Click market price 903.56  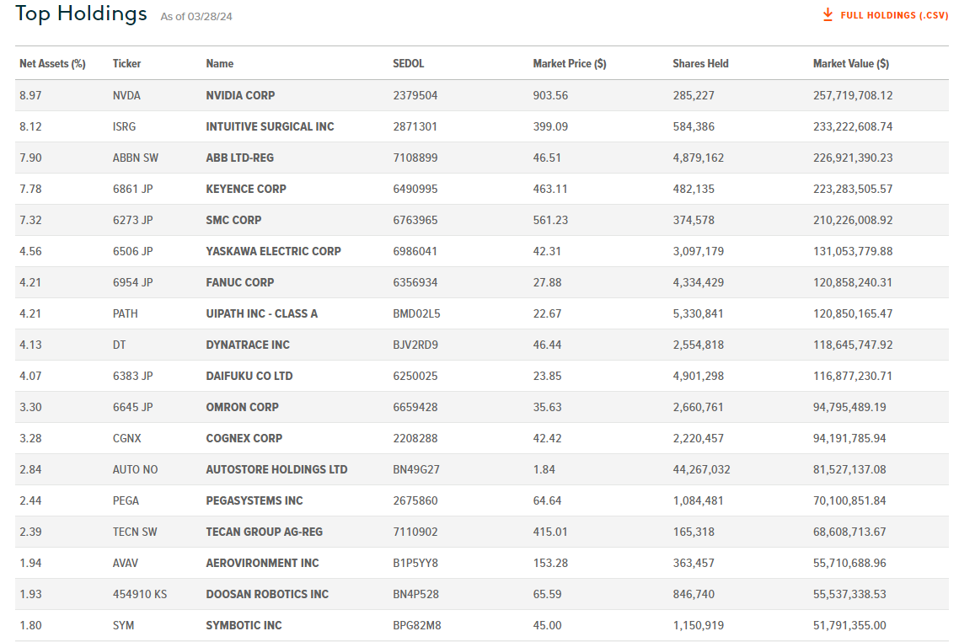550,95
